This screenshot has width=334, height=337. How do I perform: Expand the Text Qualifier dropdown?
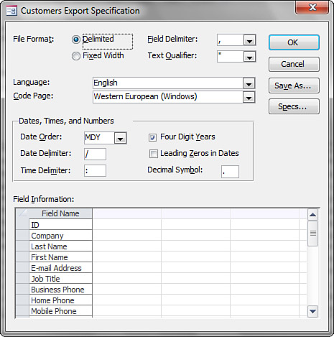249,57
